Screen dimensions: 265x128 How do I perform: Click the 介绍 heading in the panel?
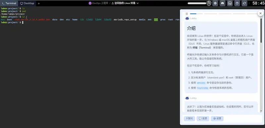pyautogui.click(x=191, y=28)
